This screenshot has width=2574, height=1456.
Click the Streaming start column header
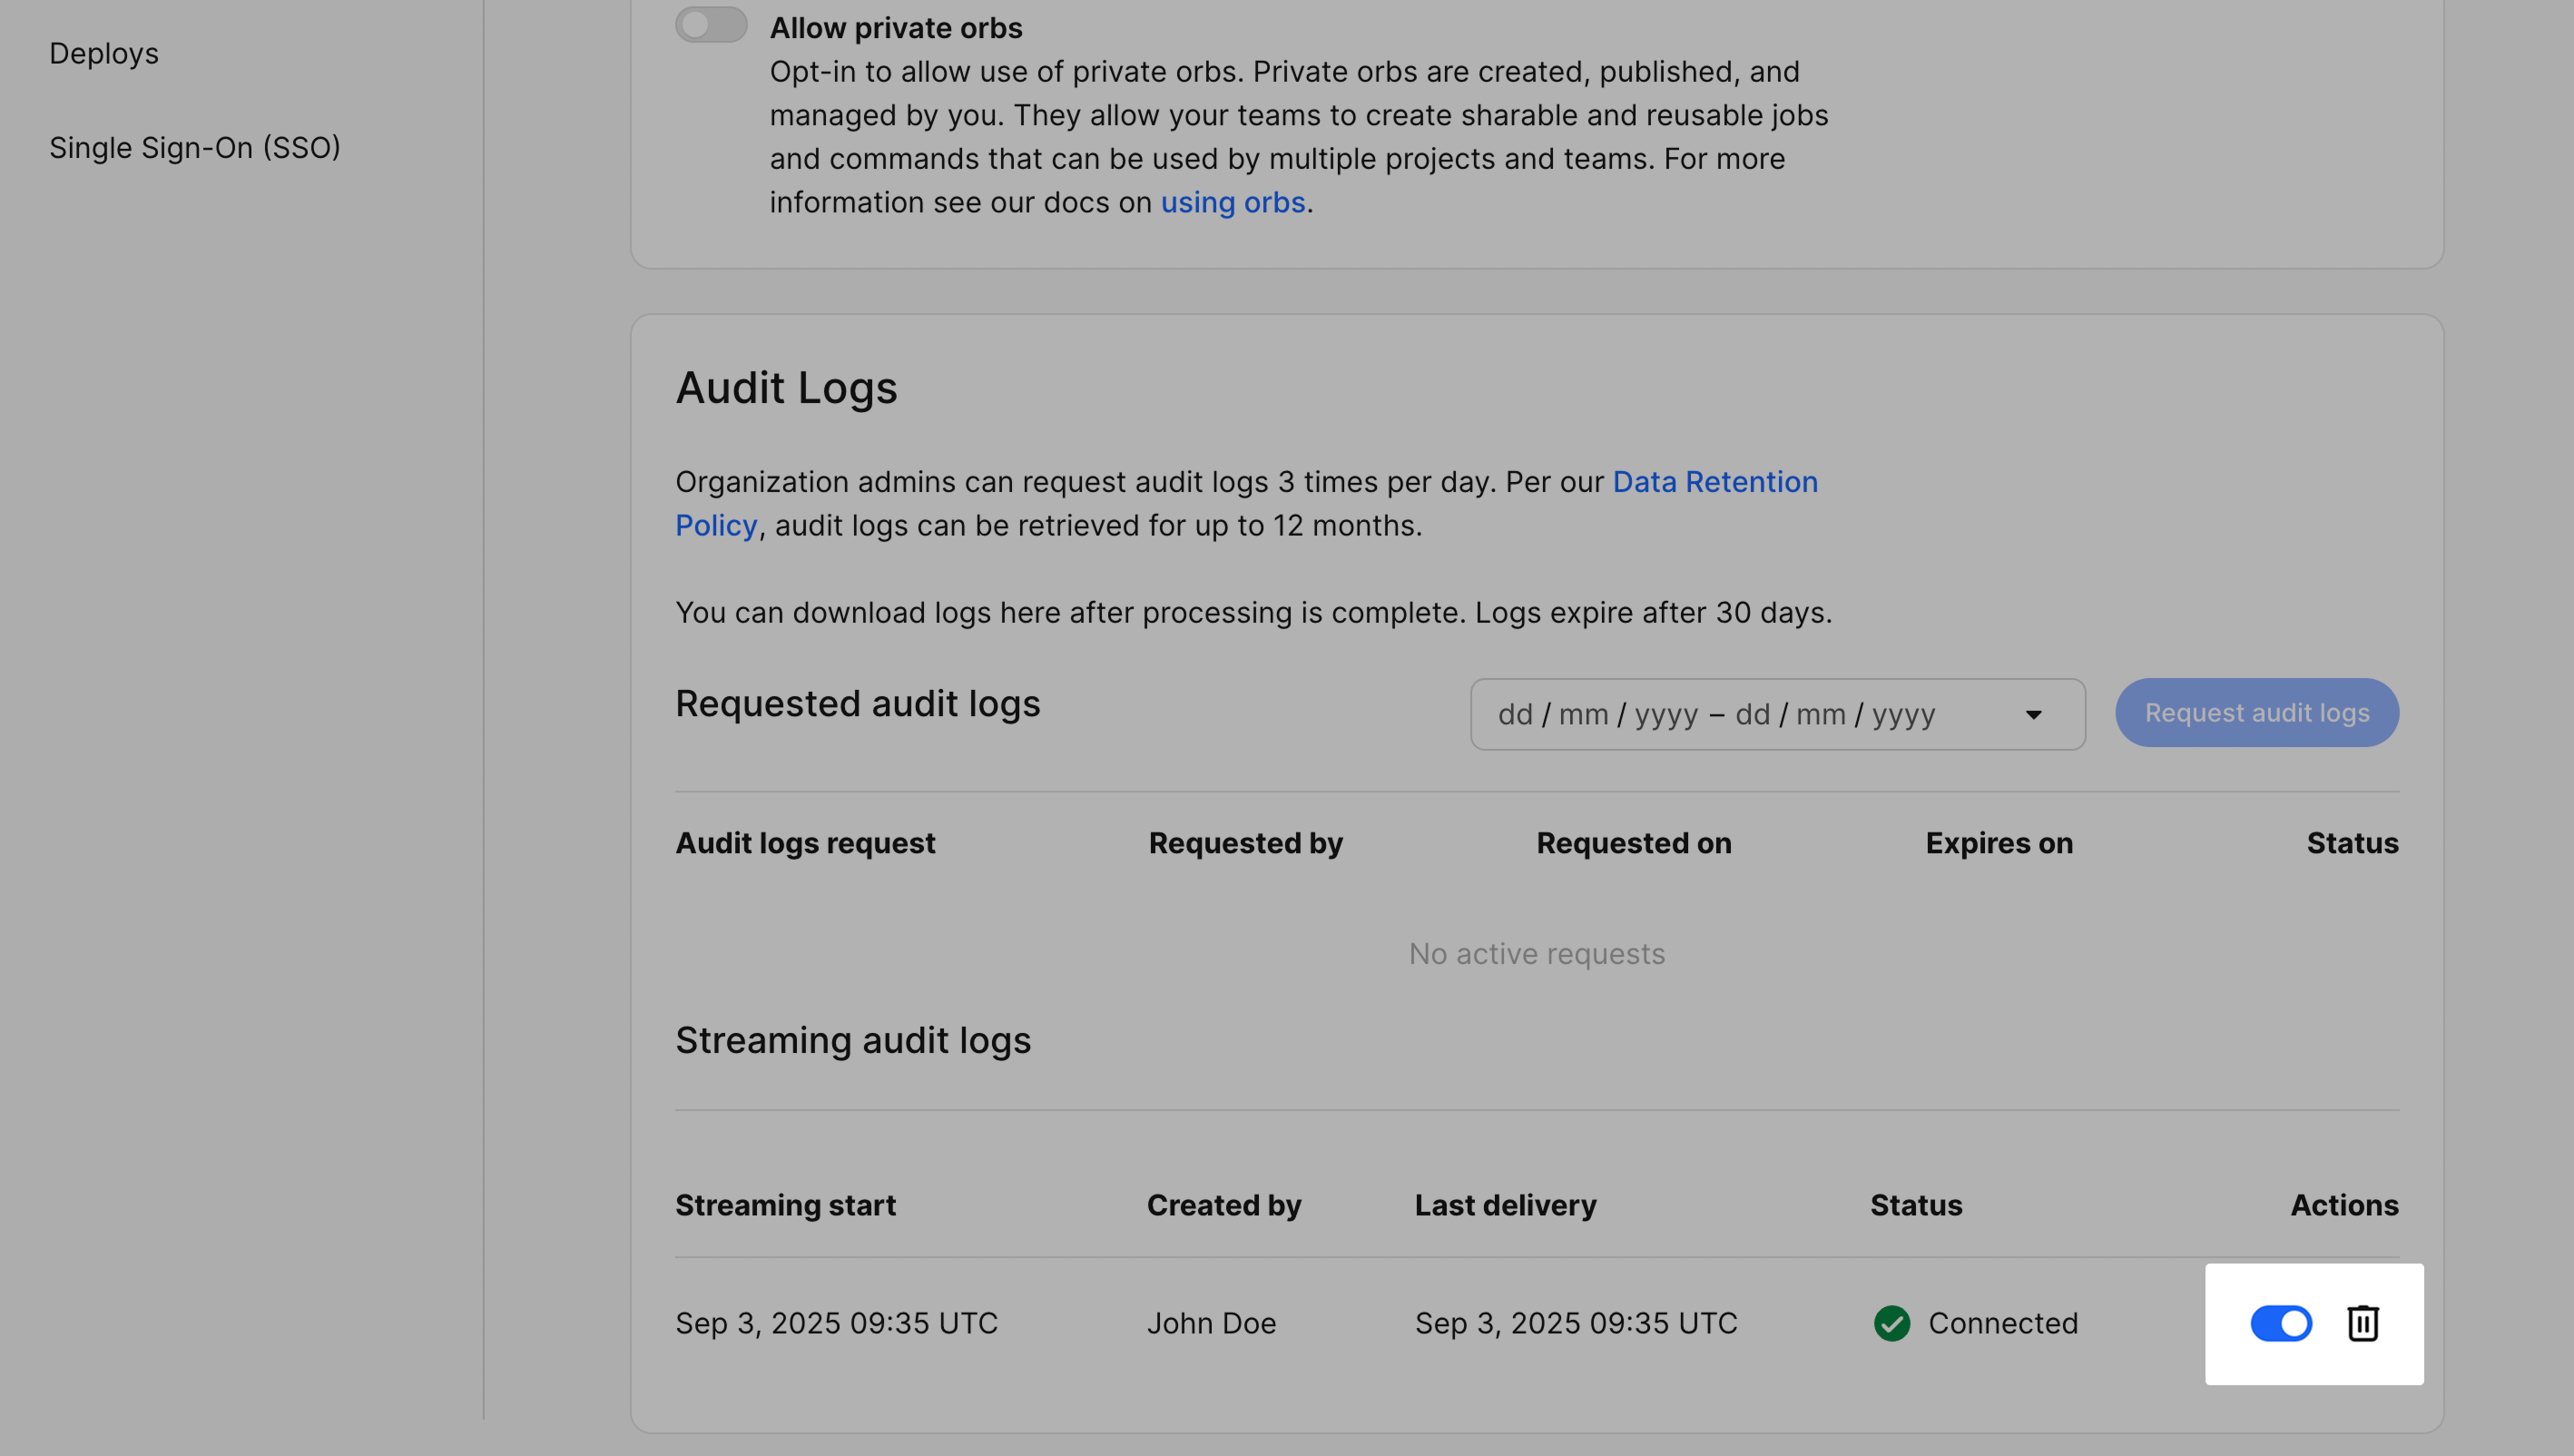click(x=785, y=1205)
